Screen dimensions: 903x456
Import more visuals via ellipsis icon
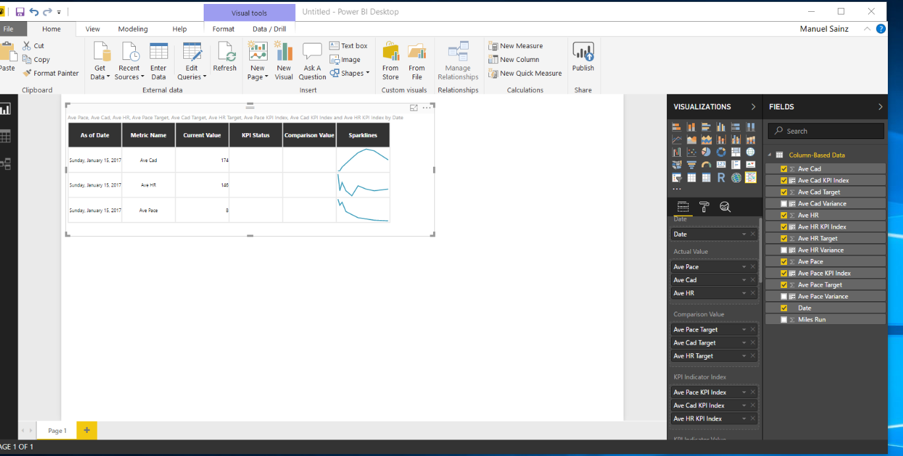[676, 189]
